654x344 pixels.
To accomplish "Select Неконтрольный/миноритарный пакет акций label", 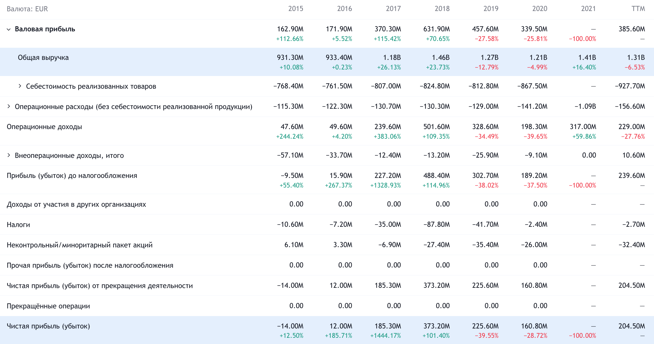I will [80, 245].
